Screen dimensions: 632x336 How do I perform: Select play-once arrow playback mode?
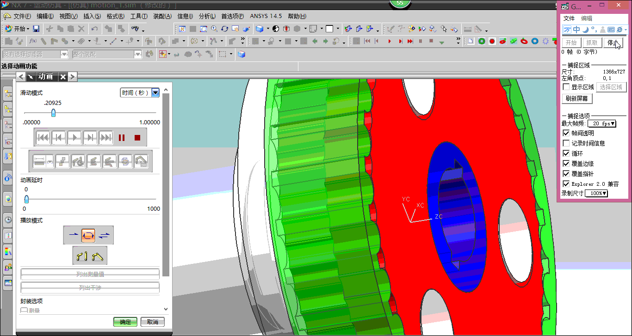(x=74, y=235)
